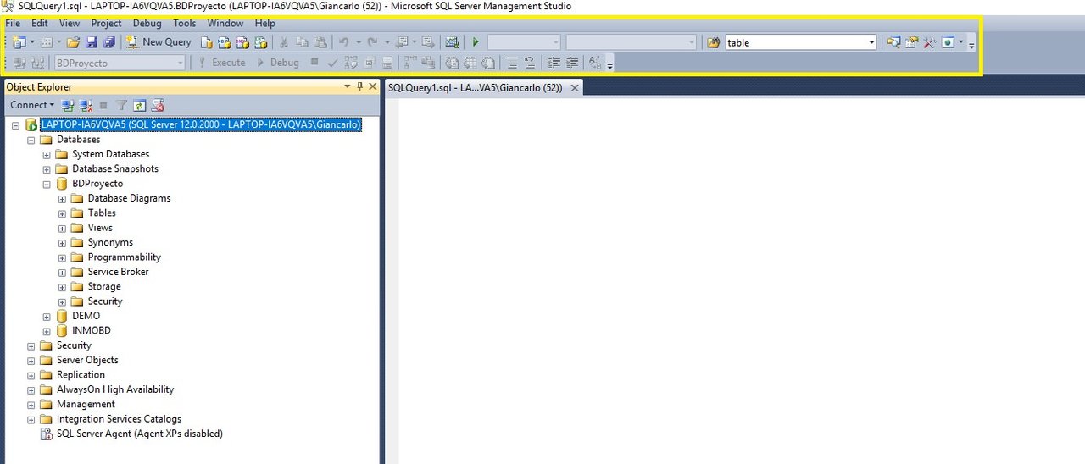
Task: Open the View menu
Action: click(x=70, y=24)
